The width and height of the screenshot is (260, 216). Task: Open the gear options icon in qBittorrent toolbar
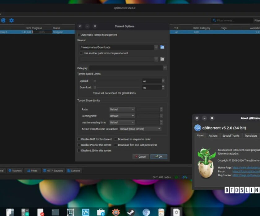pyautogui.click(x=11, y=20)
